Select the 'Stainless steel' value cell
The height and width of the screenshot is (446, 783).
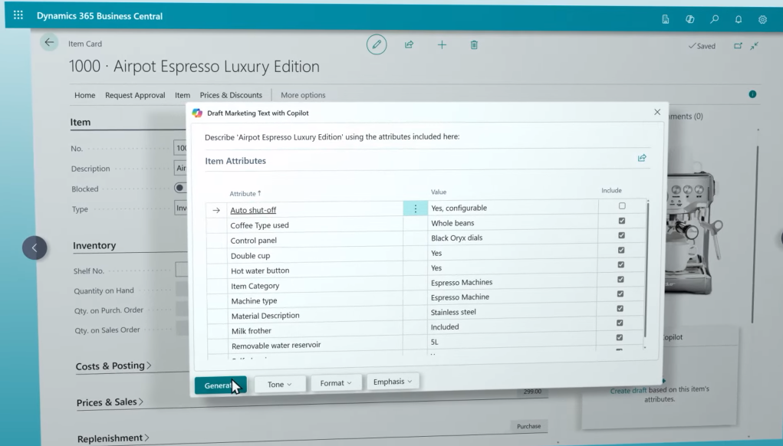512,312
